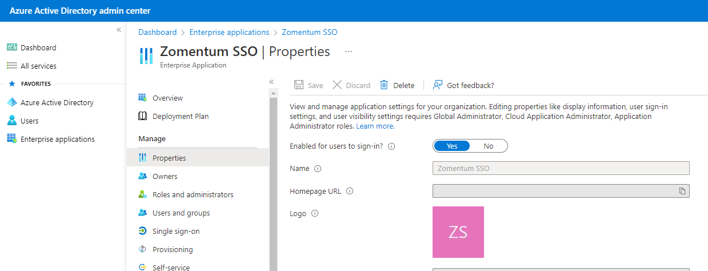Click the pink ZS logo thumbnail
Image resolution: width=708 pixels, height=271 pixels.
click(458, 232)
